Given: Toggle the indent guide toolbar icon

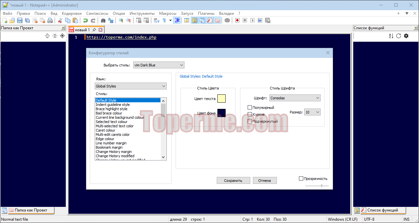Looking at the screenshot, I should click(177, 20).
